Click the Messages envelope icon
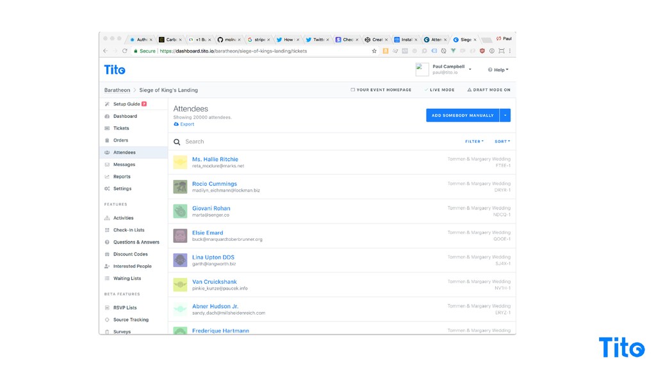The image size is (656, 369). coord(107,165)
